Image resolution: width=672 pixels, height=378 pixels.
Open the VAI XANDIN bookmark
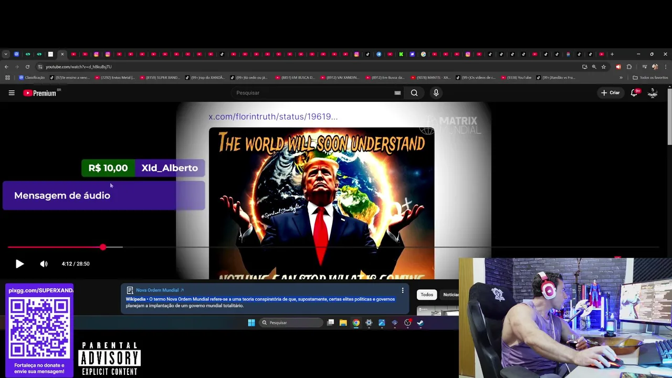click(x=340, y=78)
